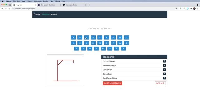The height and width of the screenshot is (112, 200).
Task: Click the hangman gallows drawing canvas
Action: (66, 70)
